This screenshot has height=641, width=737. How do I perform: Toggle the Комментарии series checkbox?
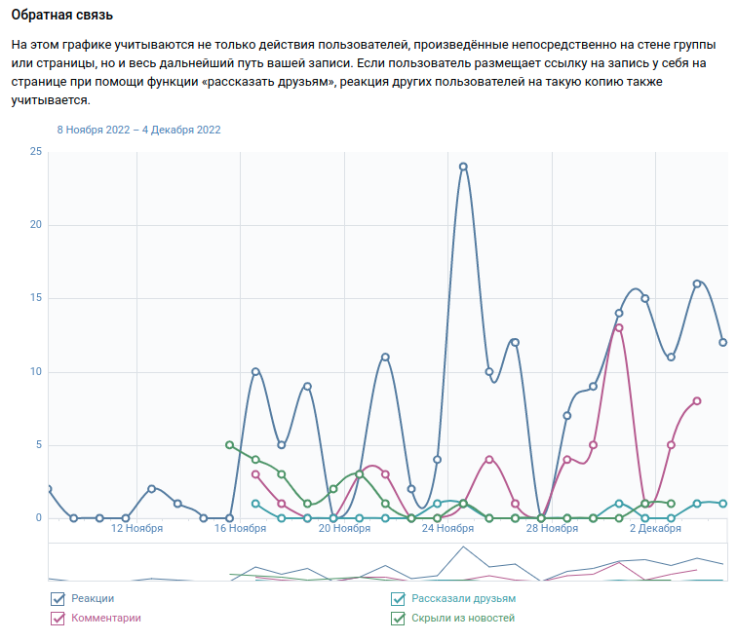pyautogui.click(x=57, y=619)
